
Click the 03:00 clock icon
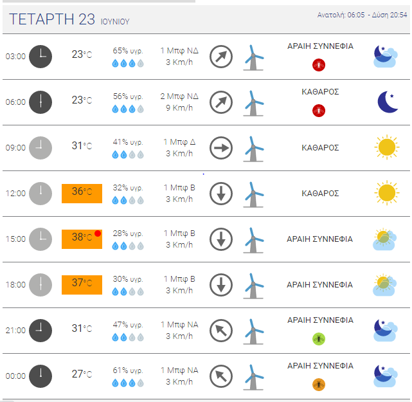point(40,57)
